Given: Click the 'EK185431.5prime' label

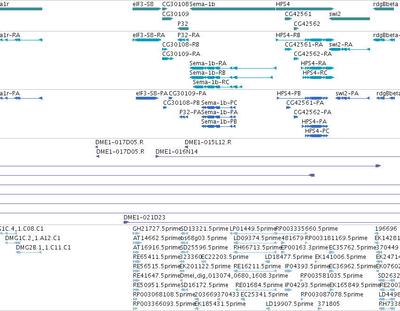Looking at the screenshot, I should click(220, 304).
